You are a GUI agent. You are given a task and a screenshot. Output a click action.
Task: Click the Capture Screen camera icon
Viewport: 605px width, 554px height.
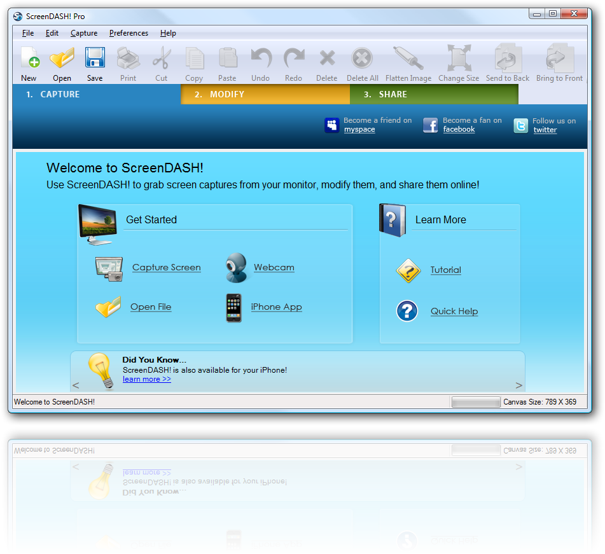point(109,269)
